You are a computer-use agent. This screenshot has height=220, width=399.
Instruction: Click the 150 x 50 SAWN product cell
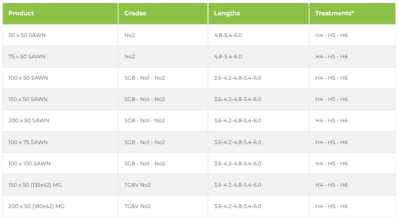click(x=28, y=99)
